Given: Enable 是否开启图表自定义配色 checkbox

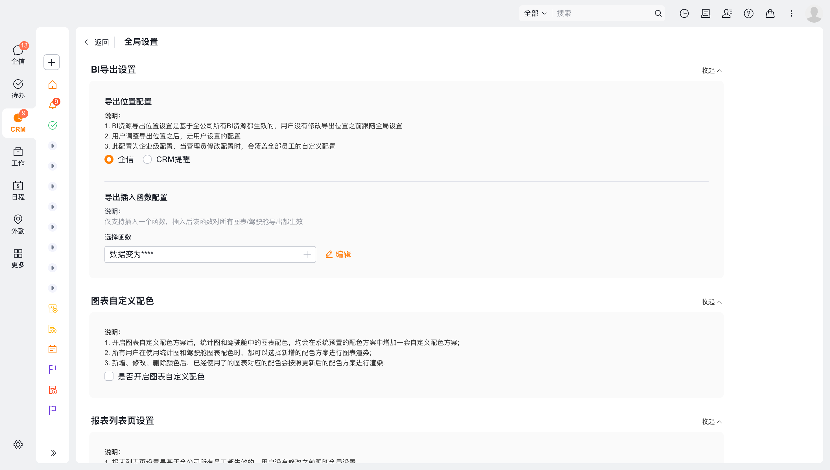Looking at the screenshot, I should (109, 377).
